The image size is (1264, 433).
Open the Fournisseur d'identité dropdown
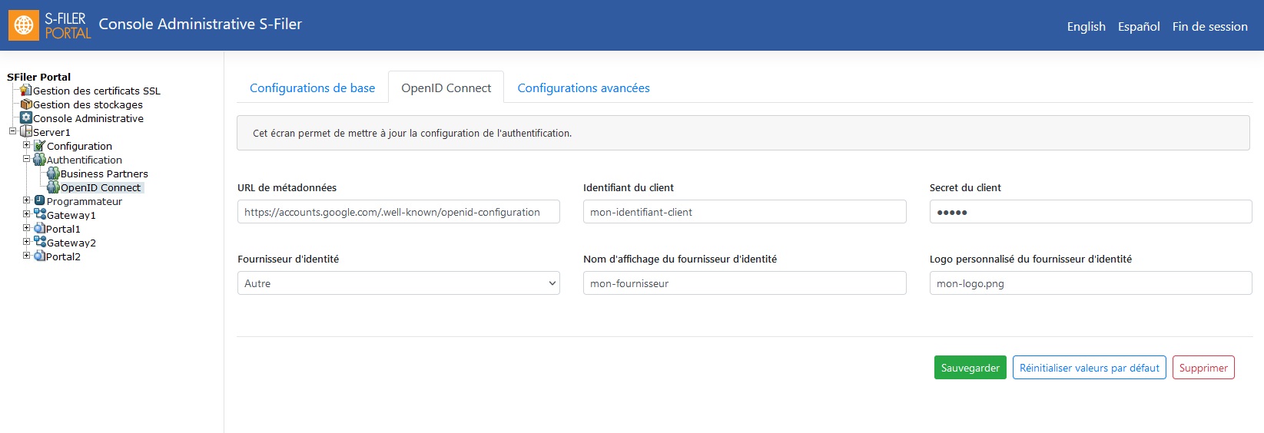[399, 283]
